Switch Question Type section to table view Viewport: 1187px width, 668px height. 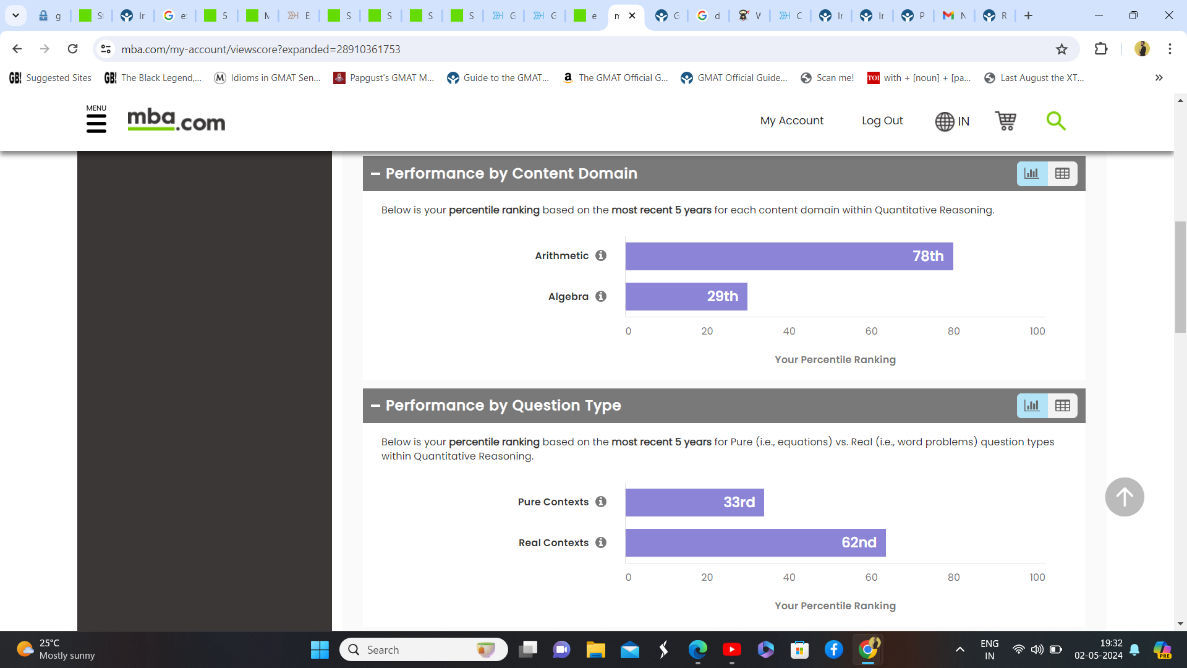[x=1062, y=406]
